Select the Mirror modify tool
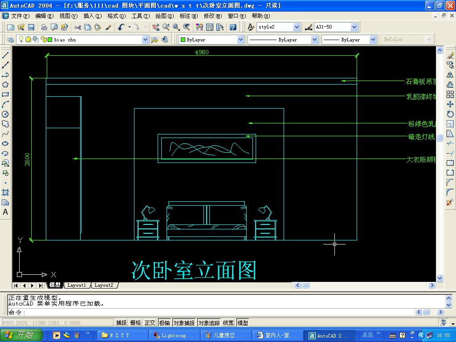 click(450, 75)
